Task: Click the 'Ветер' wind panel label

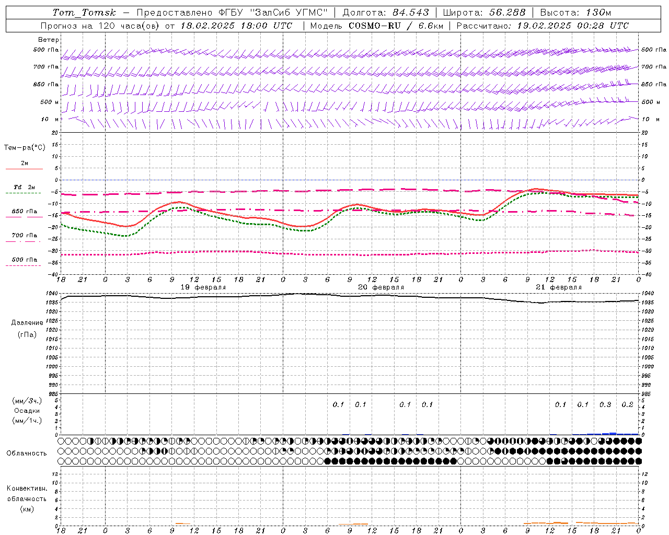Action: 49,40
